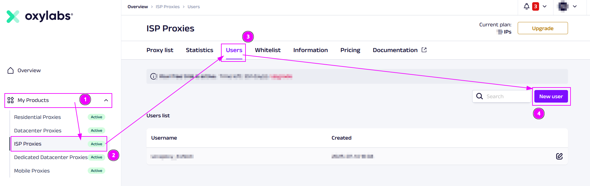Click the Users list heading

click(158, 116)
